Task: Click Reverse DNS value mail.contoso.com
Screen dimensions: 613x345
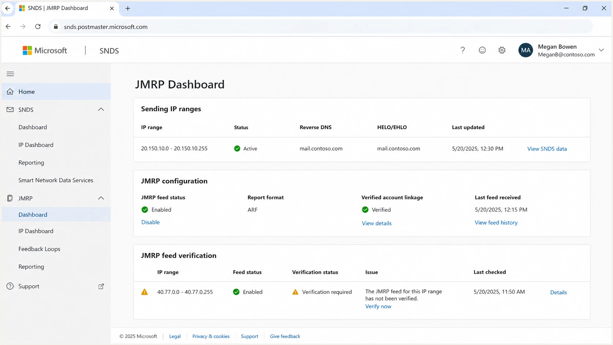Action: [321, 148]
